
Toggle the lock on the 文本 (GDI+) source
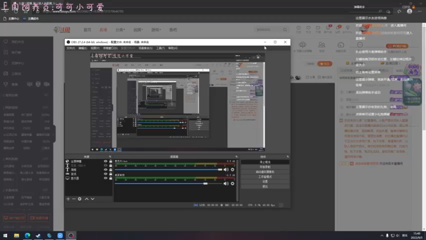111,165
